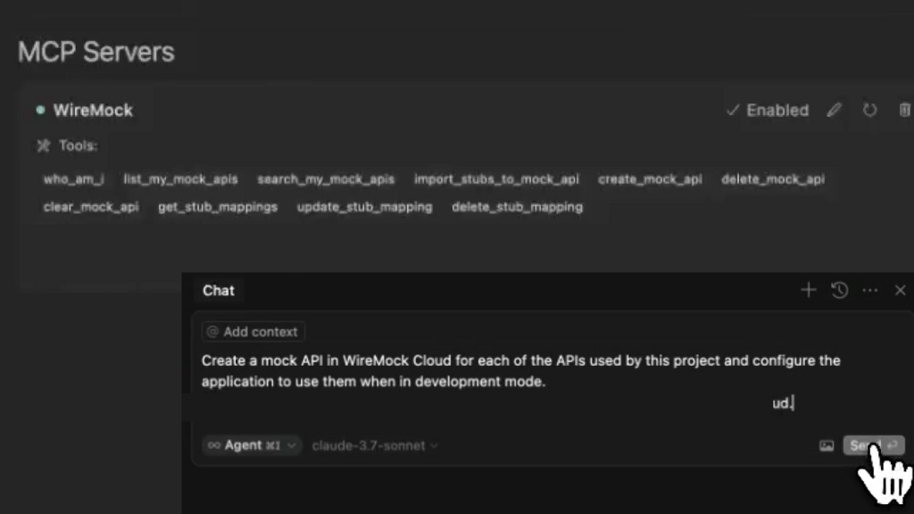Close the Chat panel

(900, 290)
